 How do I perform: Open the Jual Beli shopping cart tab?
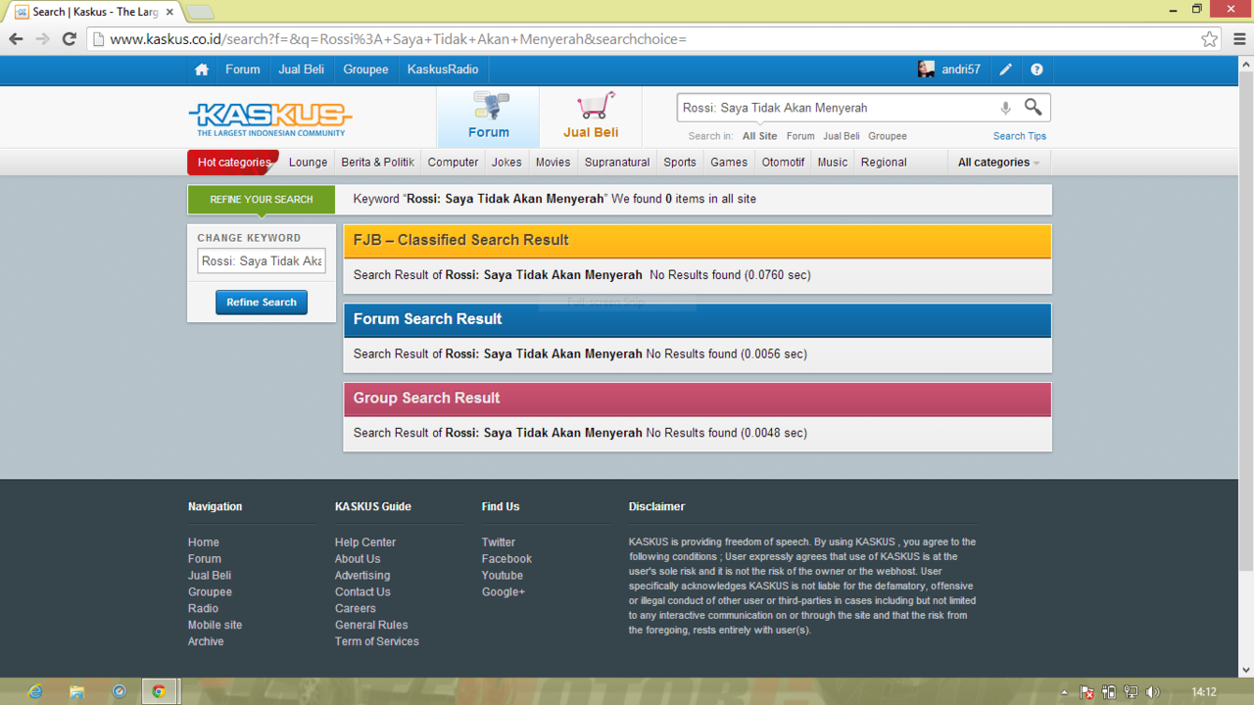591,117
